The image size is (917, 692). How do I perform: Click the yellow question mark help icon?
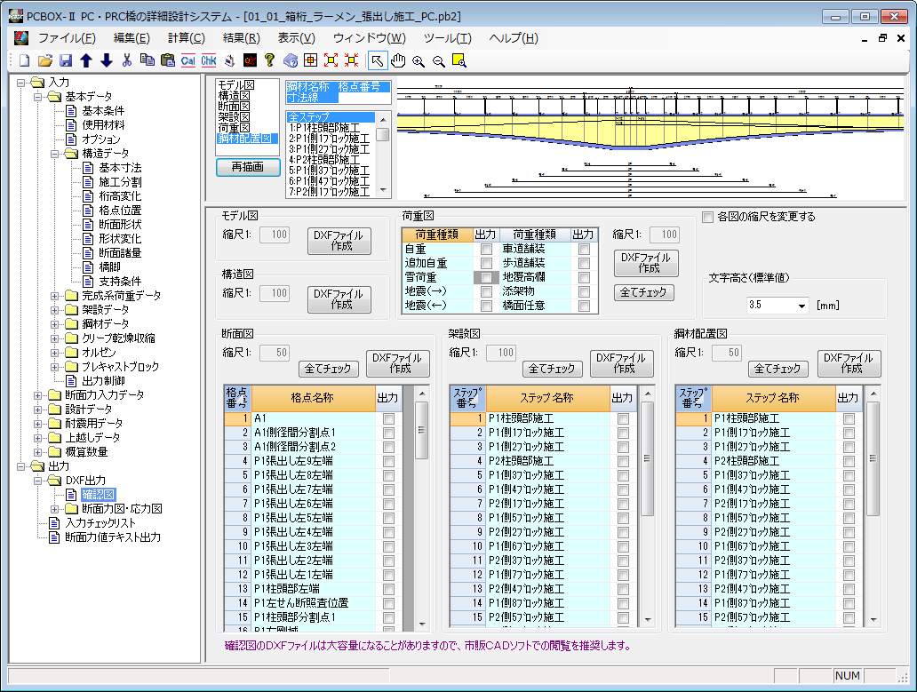pos(270,60)
